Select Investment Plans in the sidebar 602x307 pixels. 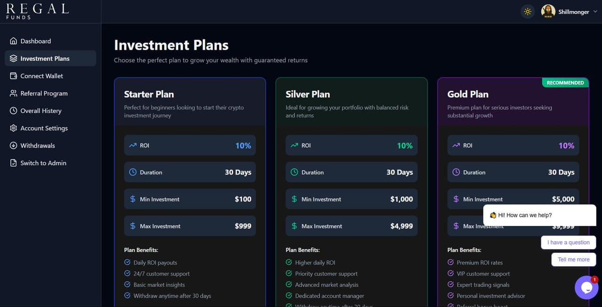click(45, 58)
